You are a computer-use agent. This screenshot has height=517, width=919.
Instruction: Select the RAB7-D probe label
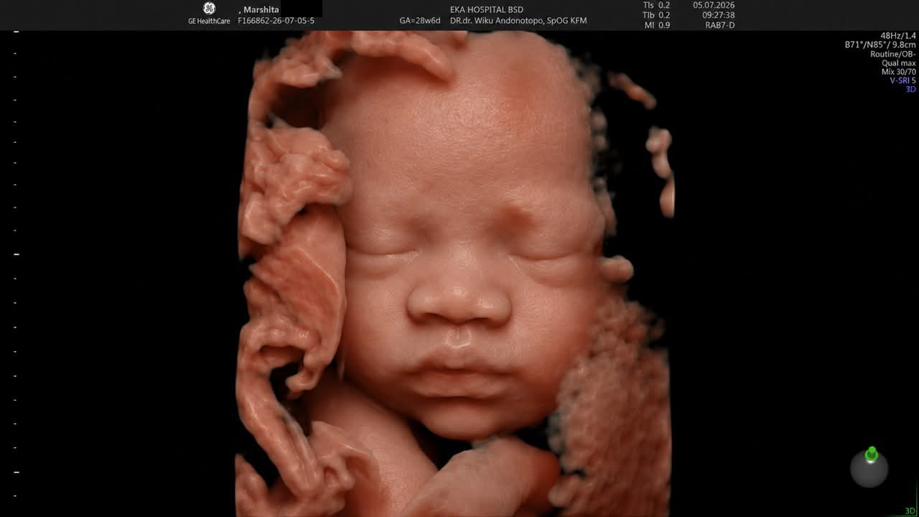[x=720, y=25]
